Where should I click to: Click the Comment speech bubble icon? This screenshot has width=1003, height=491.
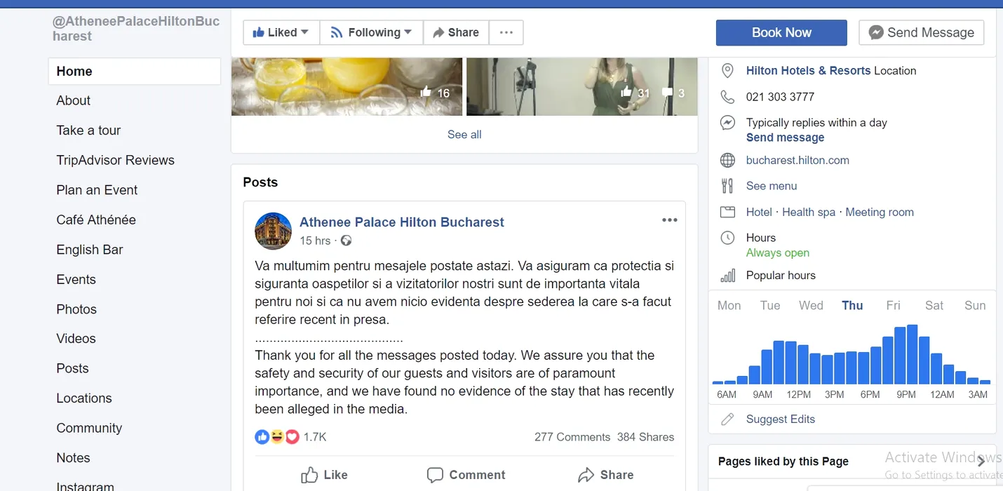pos(435,475)
